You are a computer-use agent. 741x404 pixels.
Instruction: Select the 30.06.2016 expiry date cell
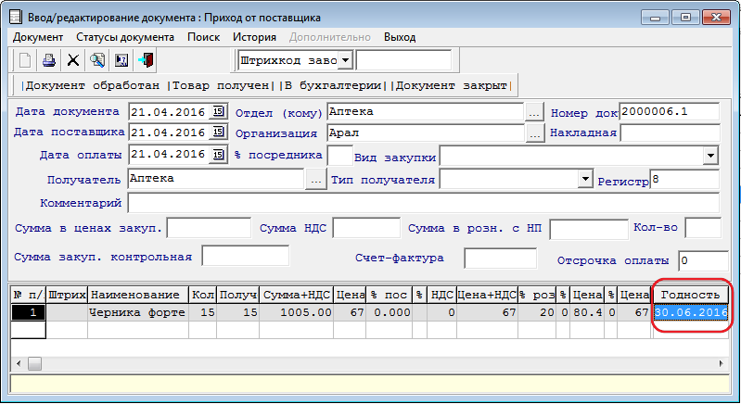pos(690,312)
